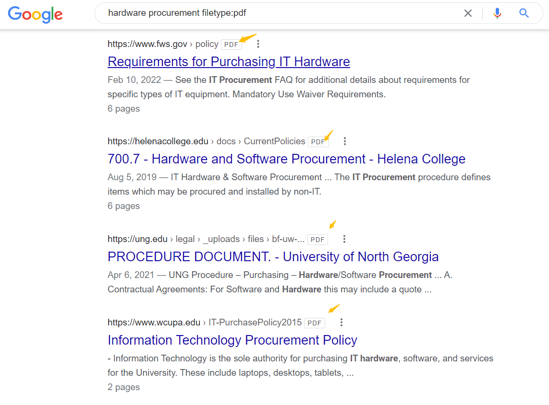This screenshot has width=549, height=405.
Task: Start a voice search with the microphone icon
Action: click(497, 13)
